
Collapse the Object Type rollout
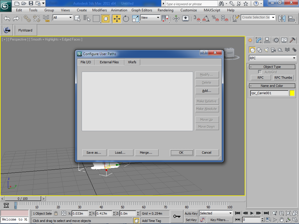272,67
